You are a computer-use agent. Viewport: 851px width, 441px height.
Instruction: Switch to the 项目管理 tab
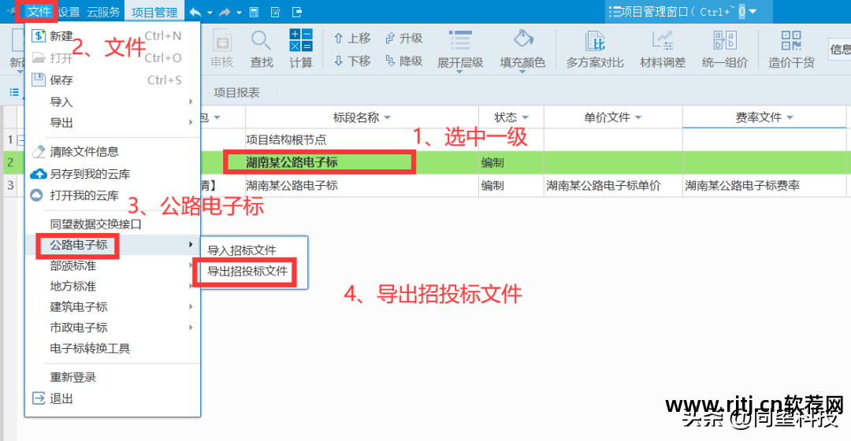click(154, 12)
